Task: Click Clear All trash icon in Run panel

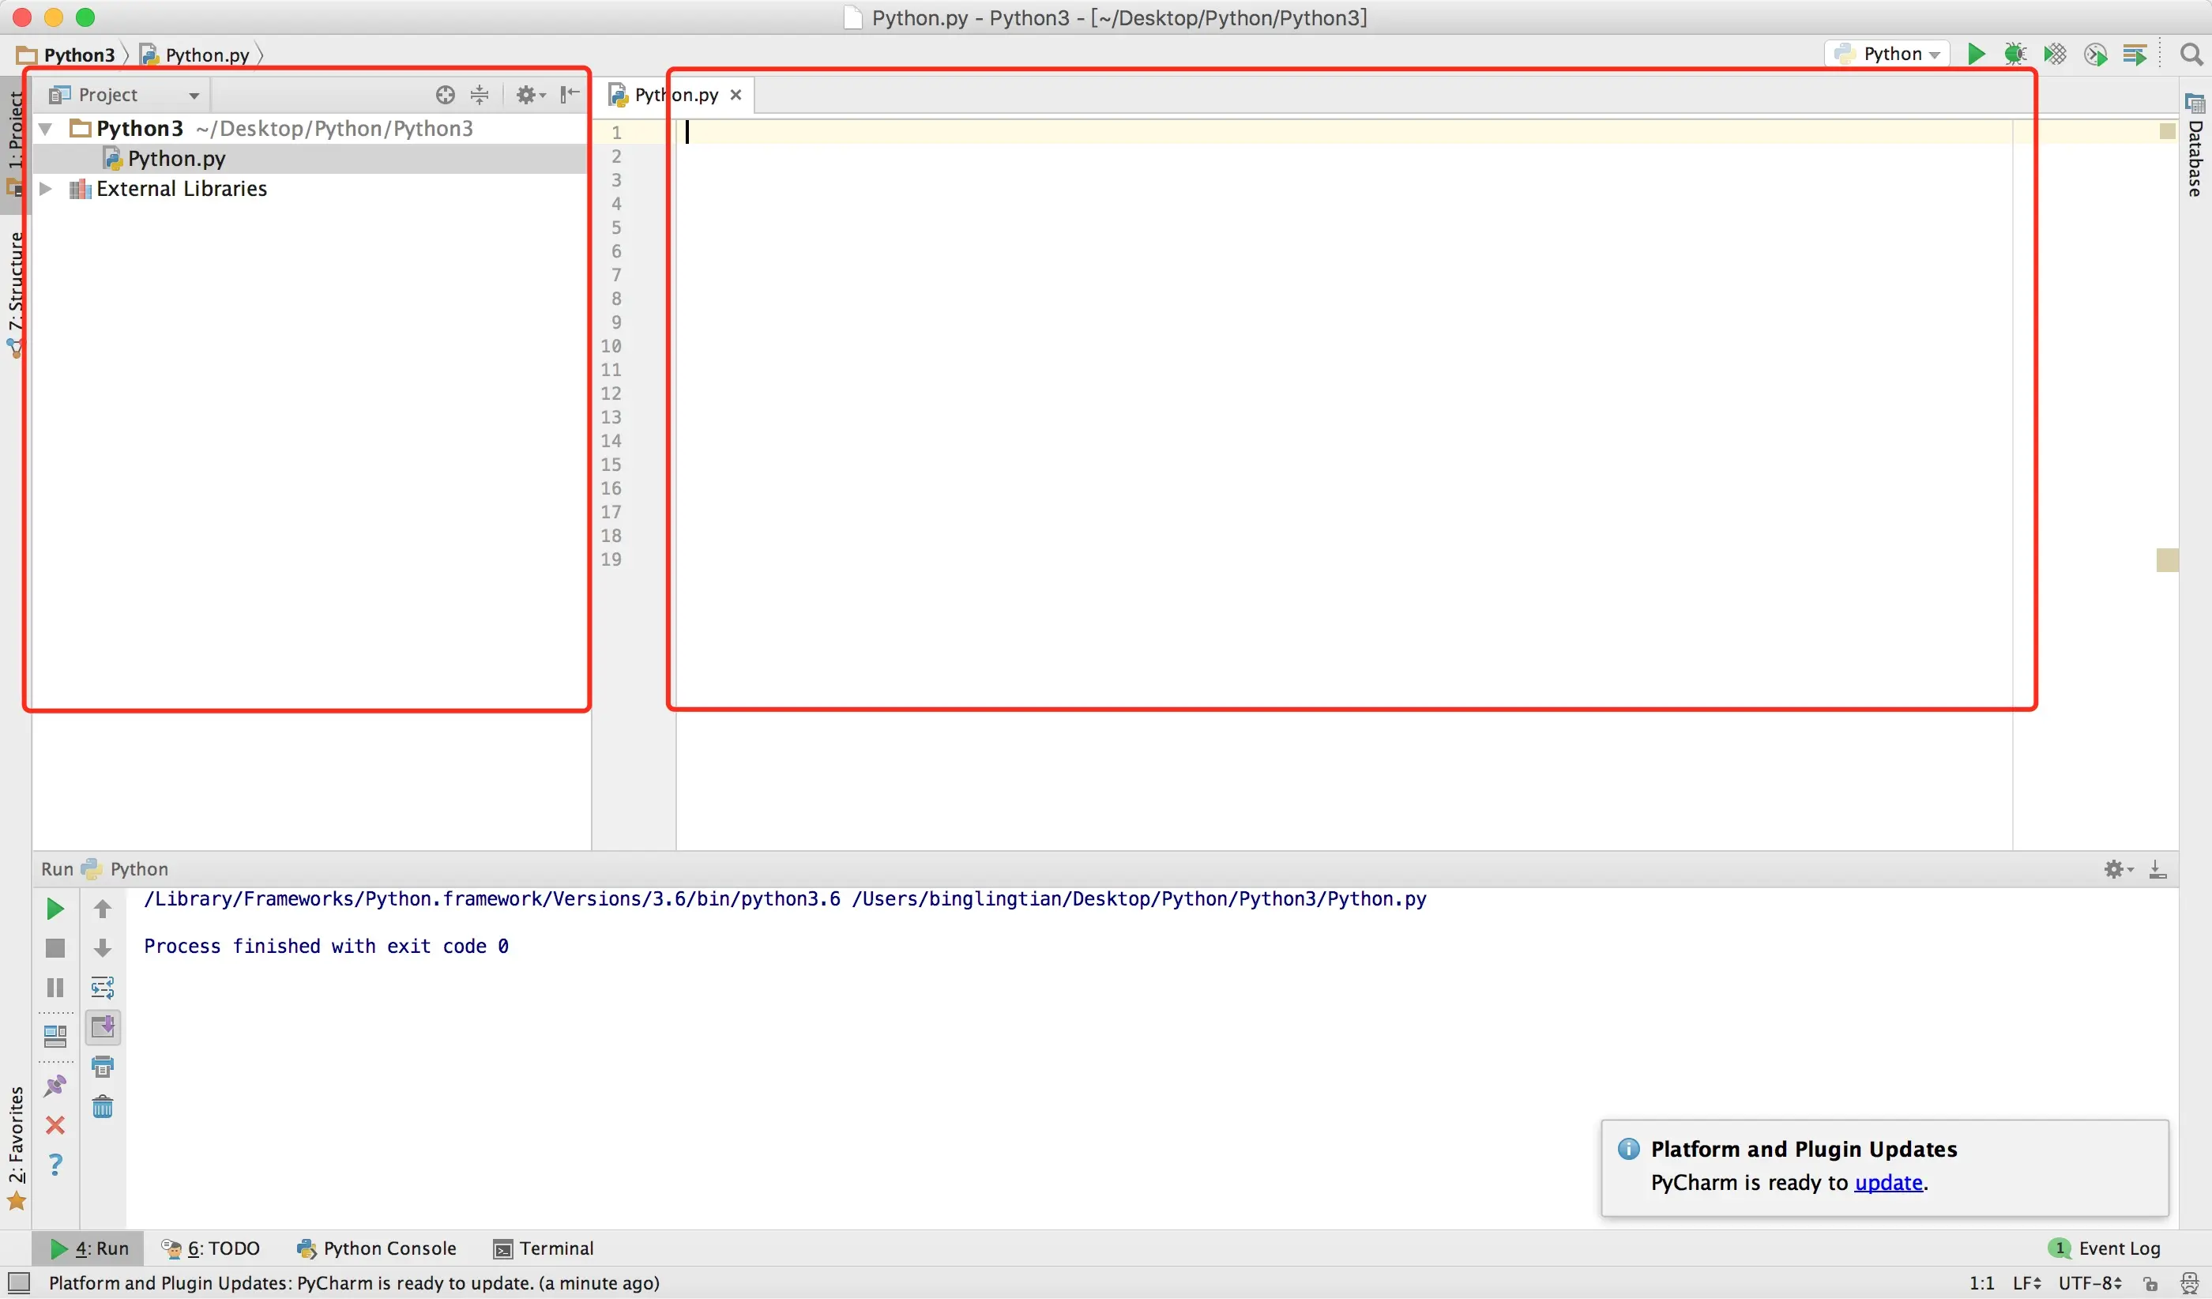Action: point(103,1107)
